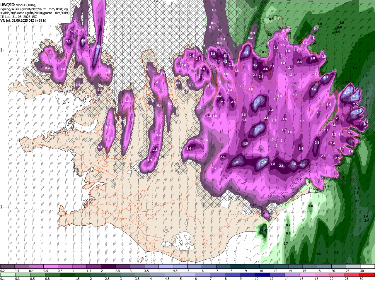The width and height of the screenshot is (375, 281).
Task: Choose the light pink rain swatch starting at 16
Action: click(307, 275)
